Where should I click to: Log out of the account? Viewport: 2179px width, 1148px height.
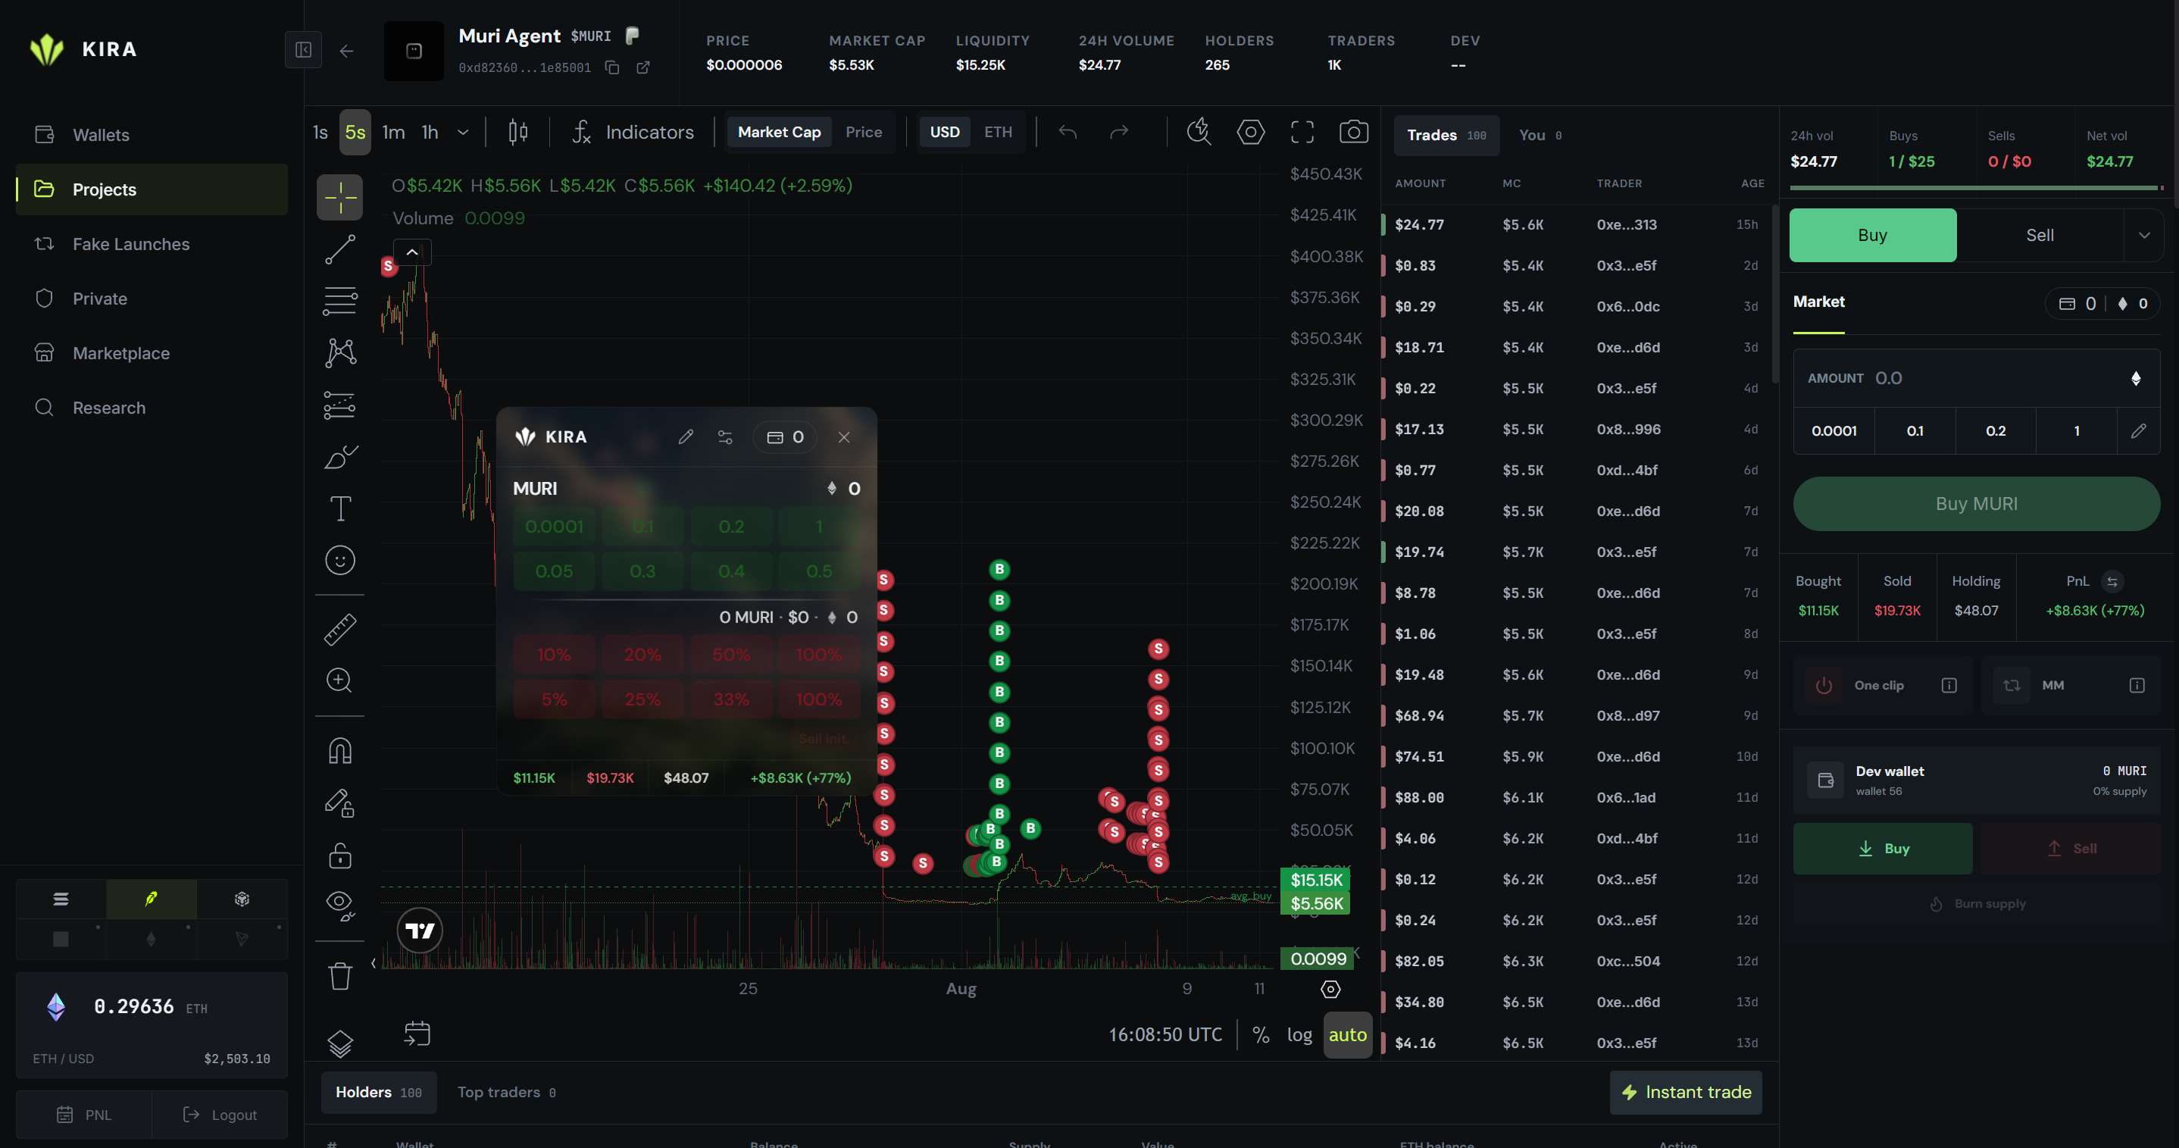click(220, 1115)
